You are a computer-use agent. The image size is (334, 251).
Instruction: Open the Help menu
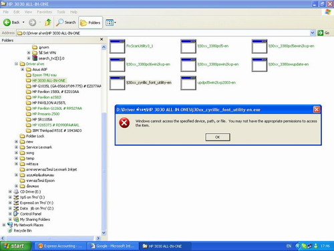tap(73, 12)
